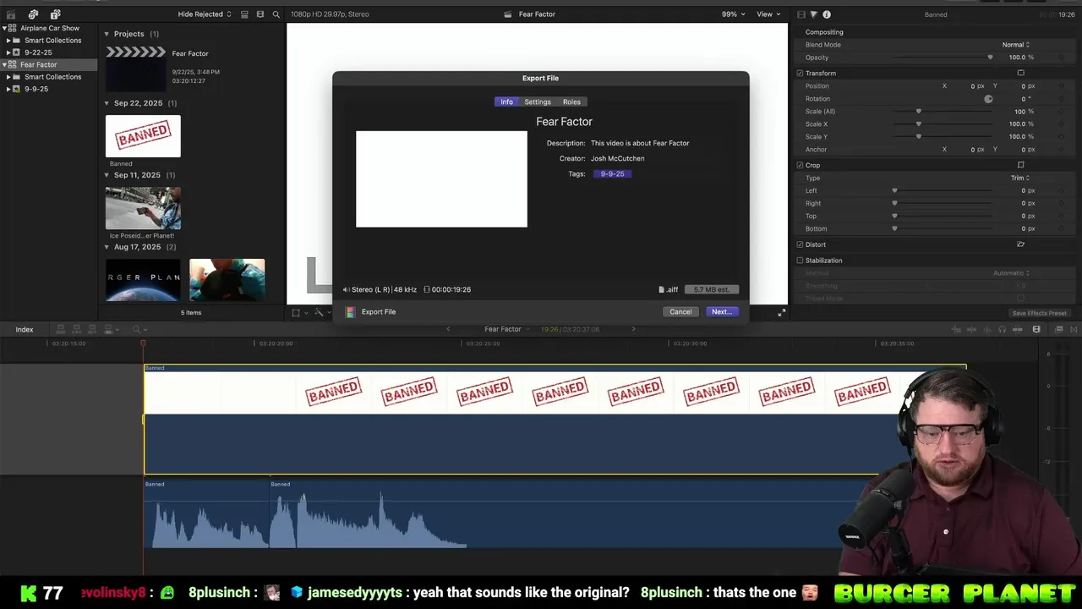
Task: Activate Distort on-screen controls icon
Action: click(x=1020, y=244)
